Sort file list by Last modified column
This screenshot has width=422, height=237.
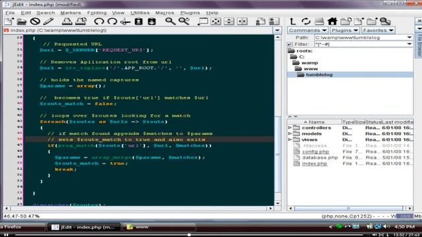pyautogui.click(x=398, y=122)
